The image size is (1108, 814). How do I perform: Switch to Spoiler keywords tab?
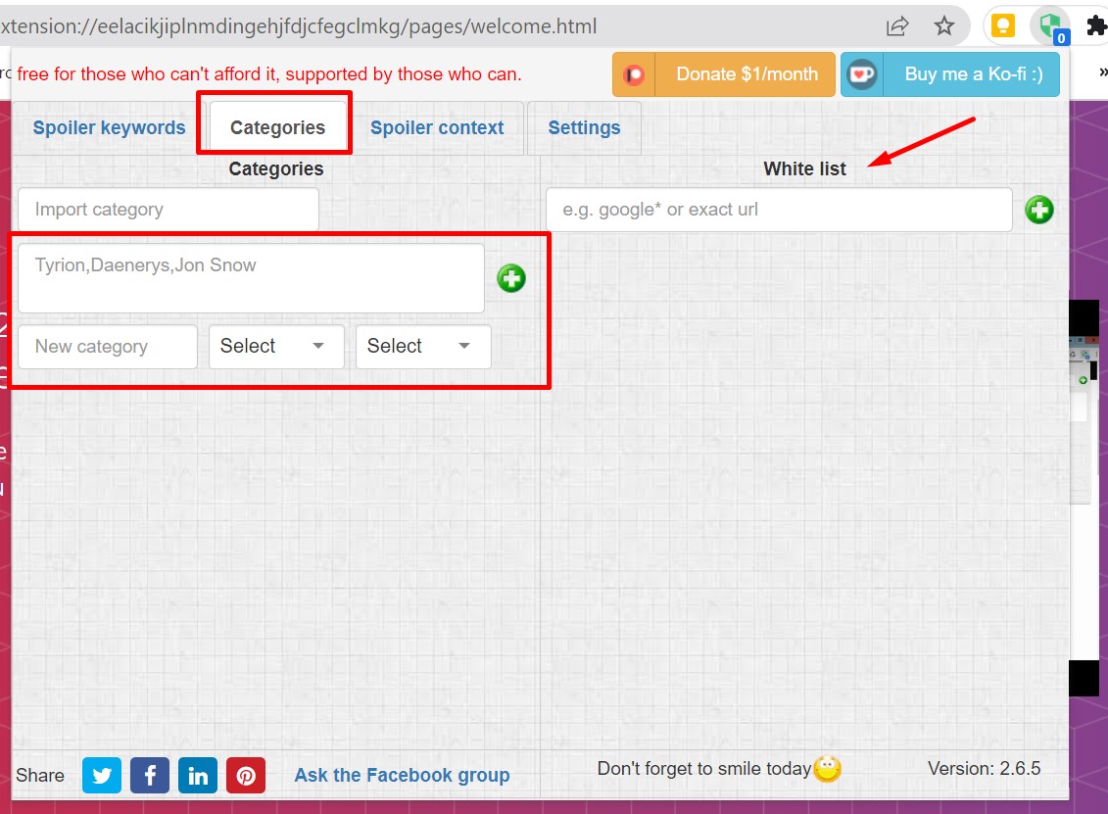point(110,128)
